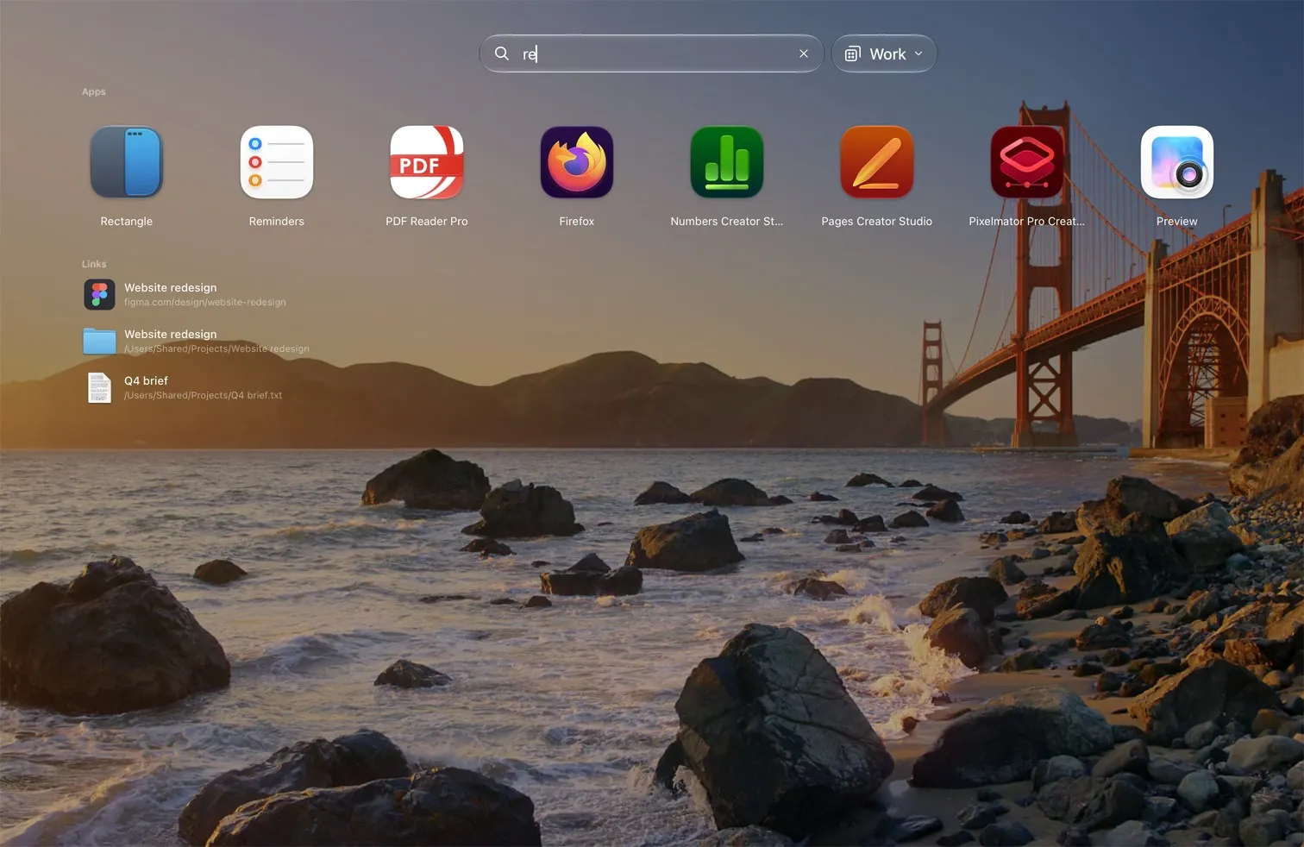Image resolution: width=1304 pixels, height=847 pixels.
Task: Click the 'Pixelmator Pro Creat...' label
Action: (1026, 222)
